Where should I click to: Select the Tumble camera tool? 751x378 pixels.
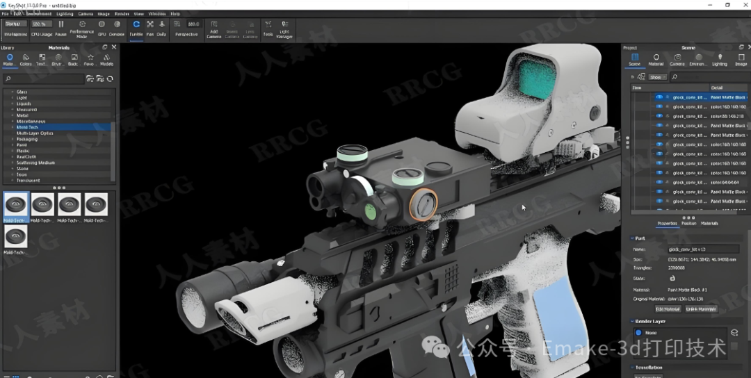136,28
